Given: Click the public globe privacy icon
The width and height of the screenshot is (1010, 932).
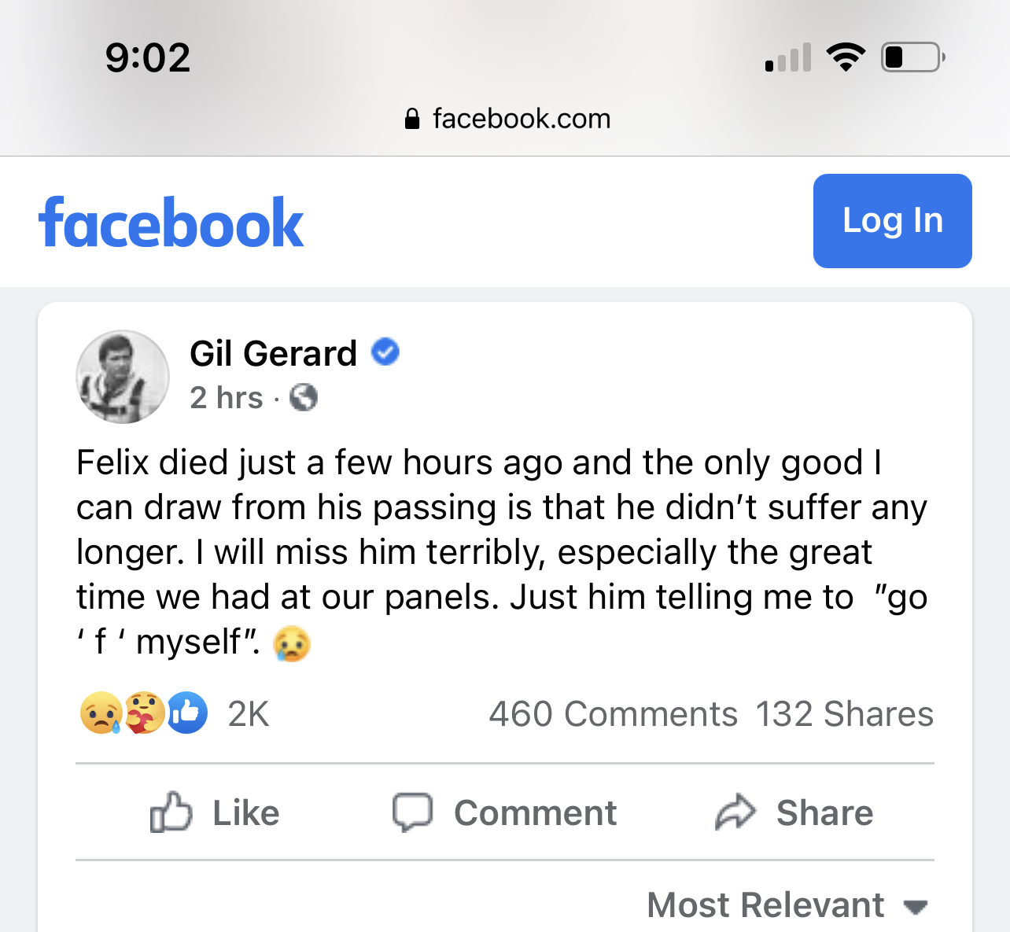Looking at the screenshot, I should point(304,398).
